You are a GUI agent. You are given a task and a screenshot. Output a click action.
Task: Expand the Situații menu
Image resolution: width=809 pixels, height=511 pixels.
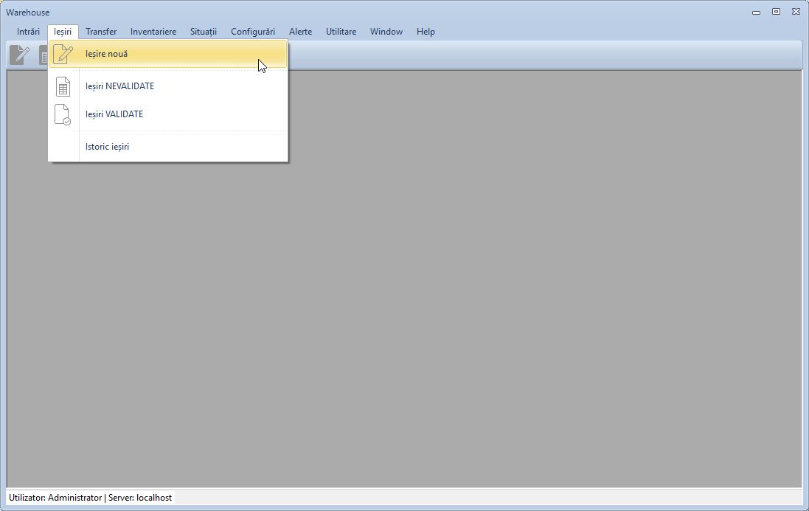(204, 32)
